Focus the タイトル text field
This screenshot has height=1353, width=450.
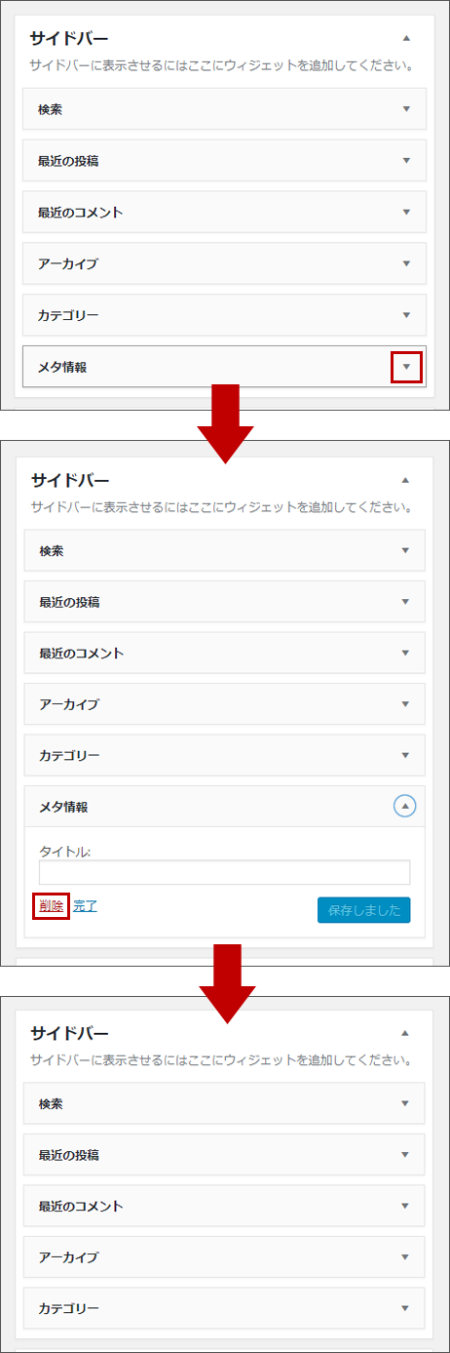point(225,872)
